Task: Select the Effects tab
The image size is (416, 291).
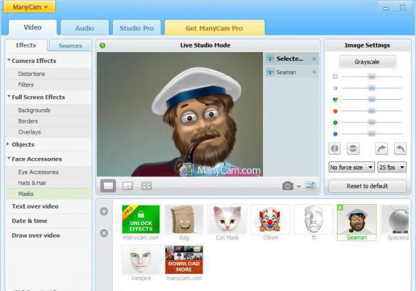Action: [x=26, y=45]
